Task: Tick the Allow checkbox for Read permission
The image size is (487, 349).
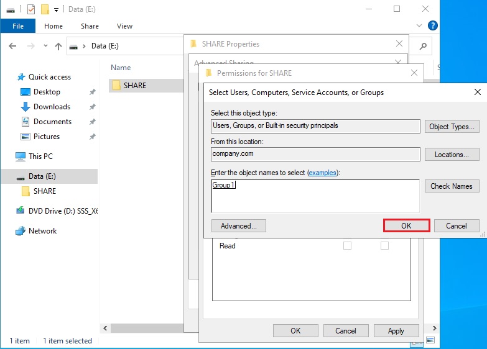Action: click(347, 246)
